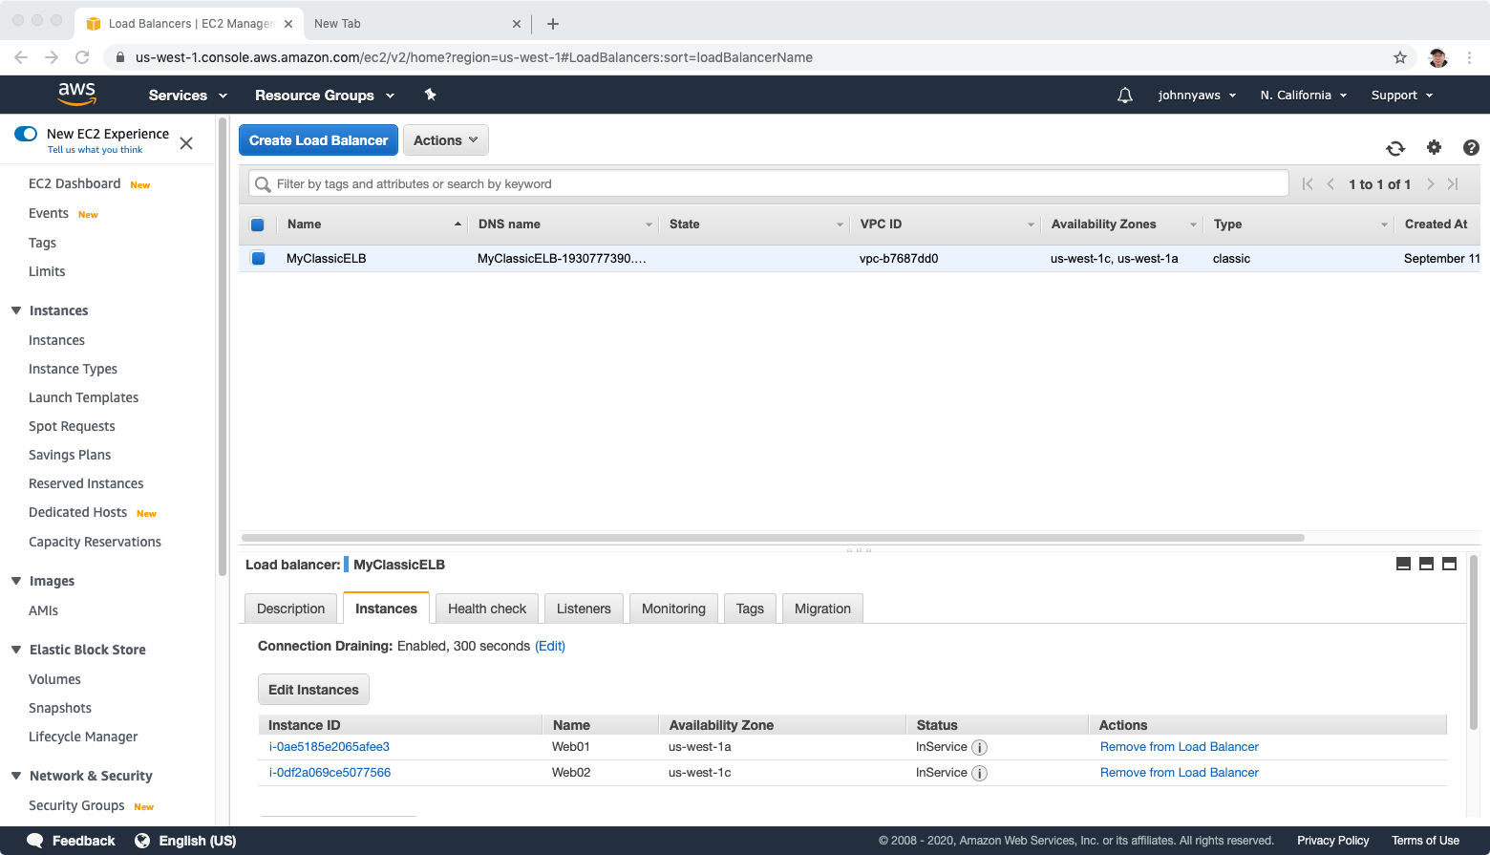1490x855 pixels.
Task: Reload the browser page
Action: 82,57
